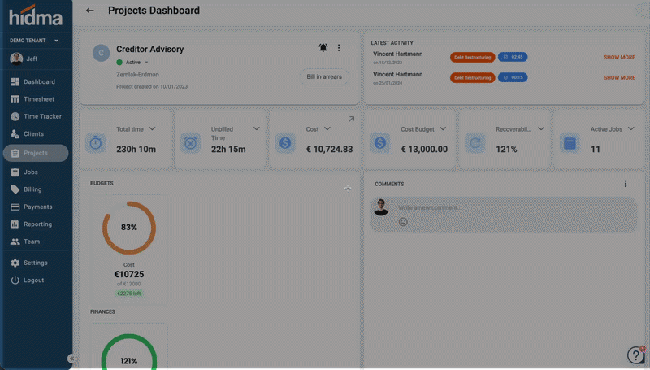
Task: Collapse the sidebar with the double-arrow icon
Action: coord(71,359)
